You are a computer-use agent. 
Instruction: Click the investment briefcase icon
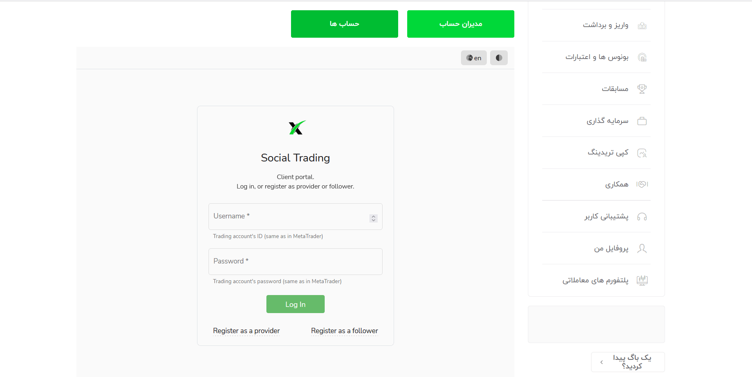[642, 121]
